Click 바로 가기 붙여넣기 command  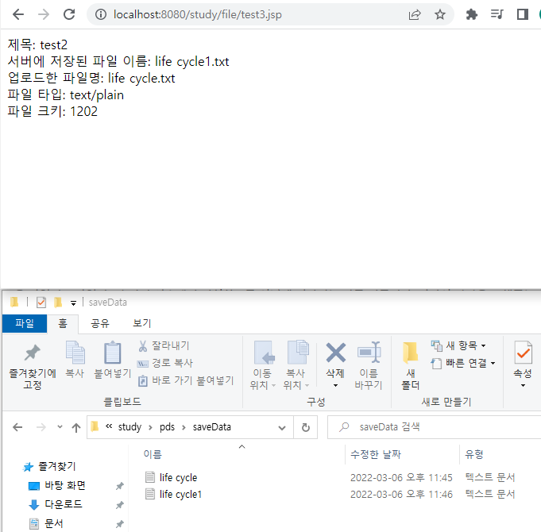pyautogui.click(x=186, y=380)
